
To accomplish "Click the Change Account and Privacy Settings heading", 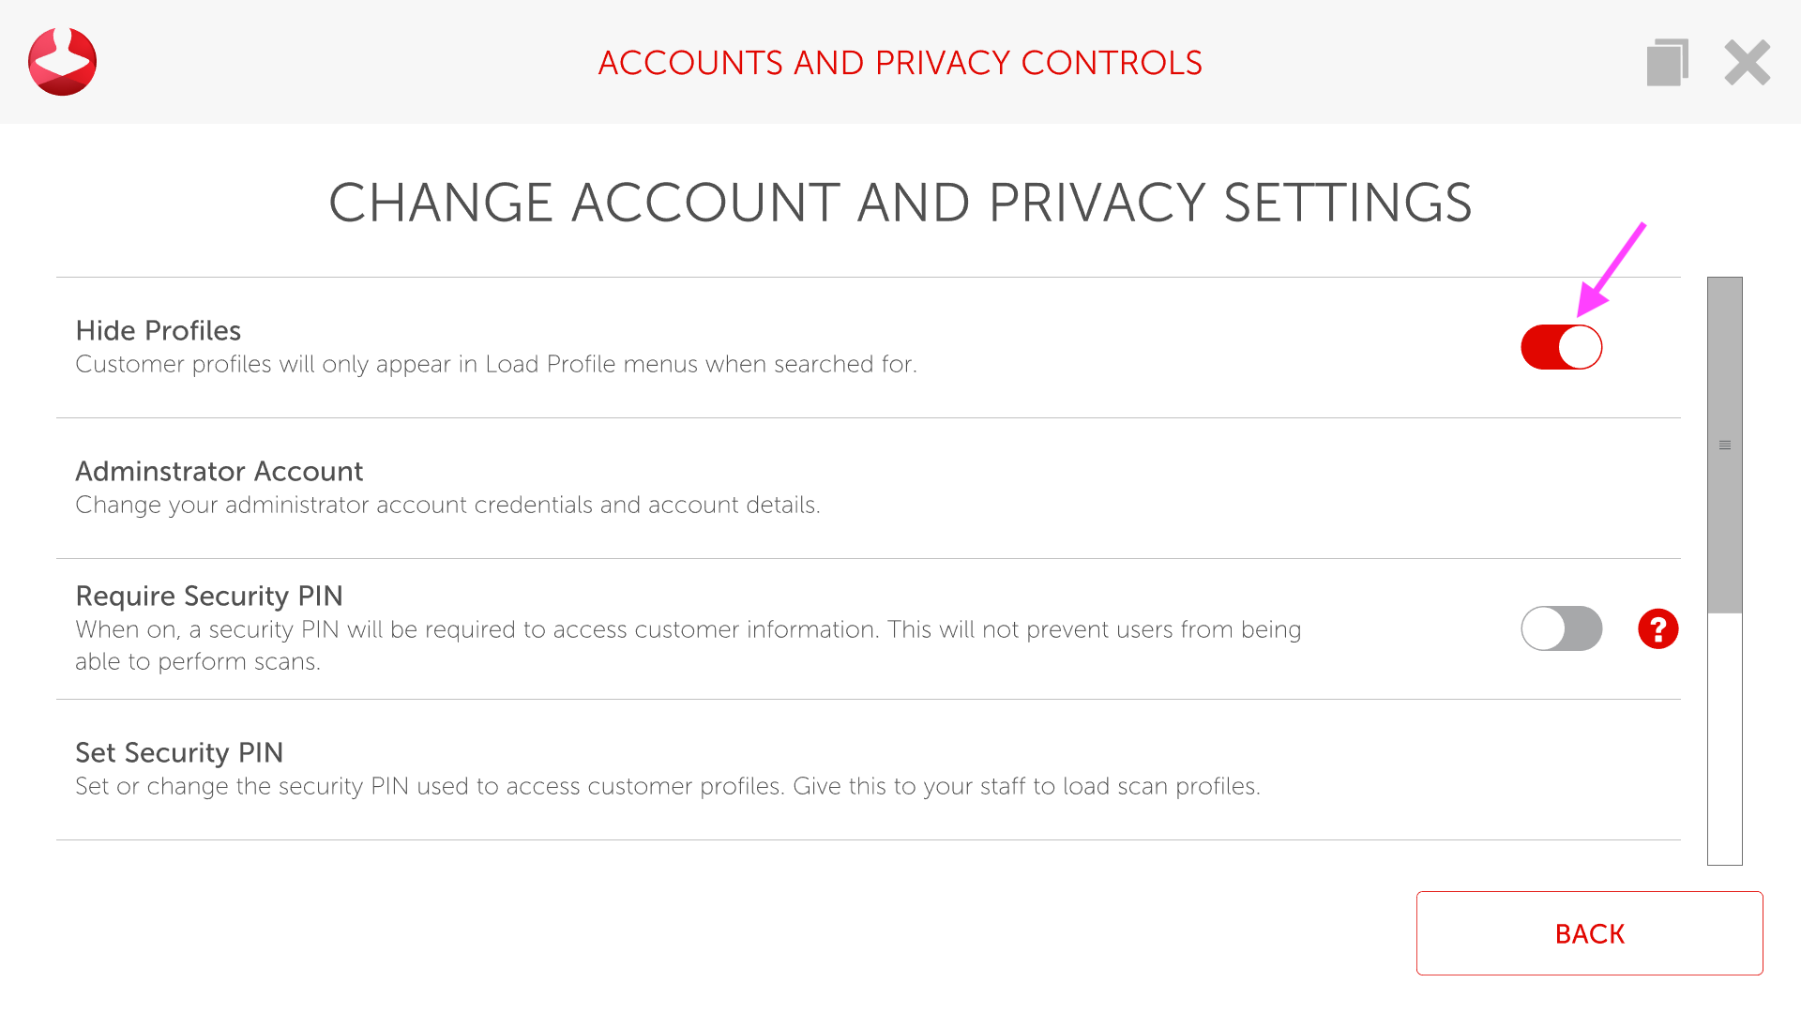I will [900, 203].
